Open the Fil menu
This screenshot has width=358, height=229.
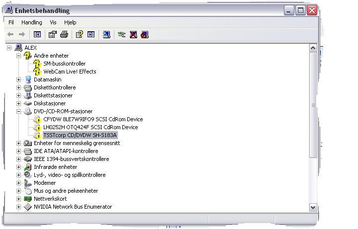pos(11,22)
